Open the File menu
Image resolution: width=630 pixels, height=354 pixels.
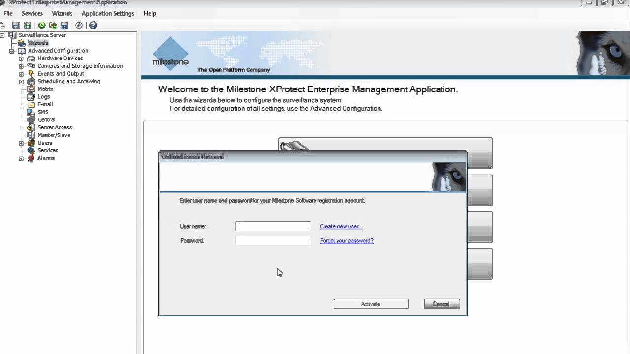pyautogui.click(x=8, y=13)
